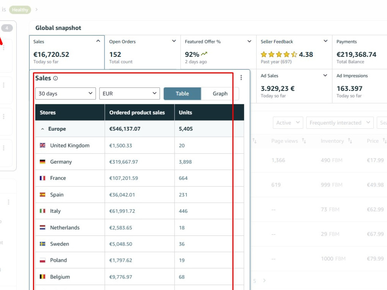Viewport: 387px width, 290px height.
Task: Expand the Ad Sales card chevron
Action: pos(325,75)
